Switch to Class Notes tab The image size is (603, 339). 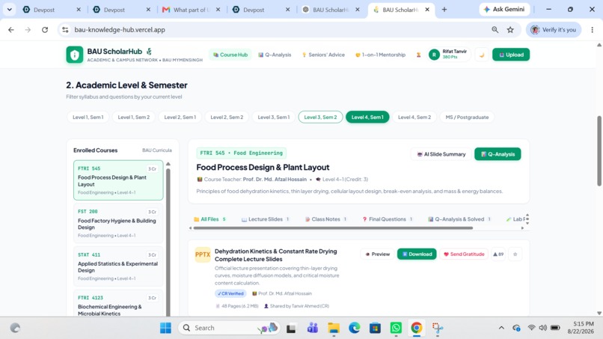[x=325, y=219]
